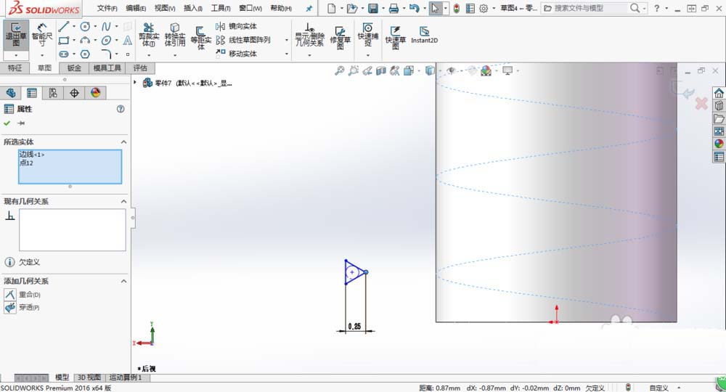
Task: Open the DimXpertManager tab icon
Action: point(74,93)
